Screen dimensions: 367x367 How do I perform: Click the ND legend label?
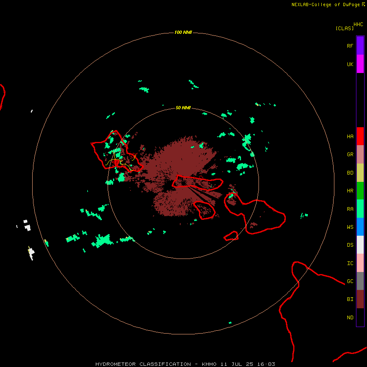pos(350,318)
